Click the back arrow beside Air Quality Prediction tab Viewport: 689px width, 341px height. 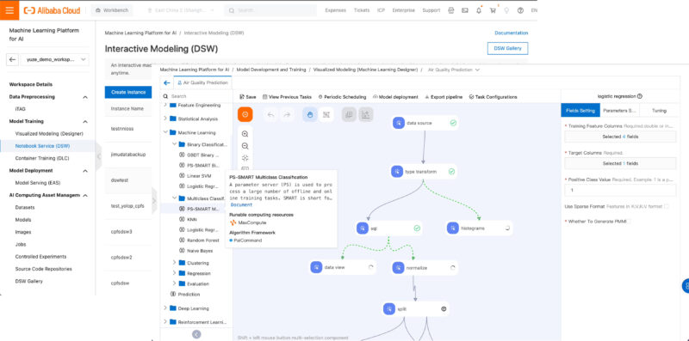click(166, 82)
